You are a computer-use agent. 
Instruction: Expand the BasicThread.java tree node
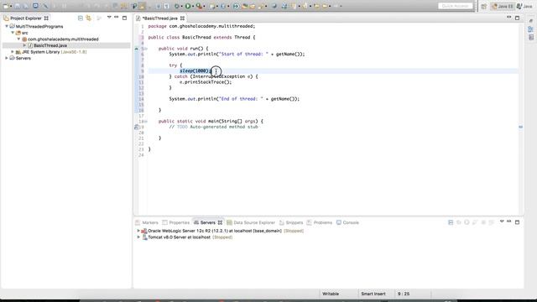pyautogui.click(x=24, y=45)
